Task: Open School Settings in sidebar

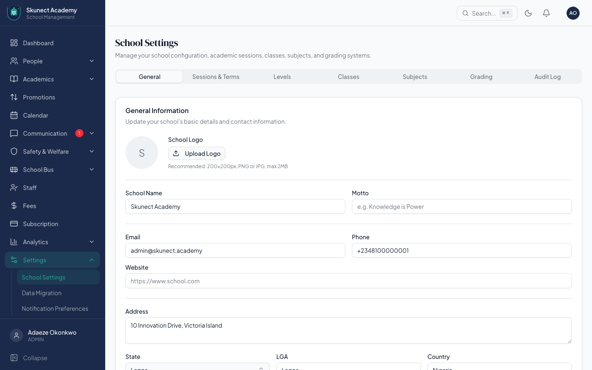Action: (x=58, y=277)
